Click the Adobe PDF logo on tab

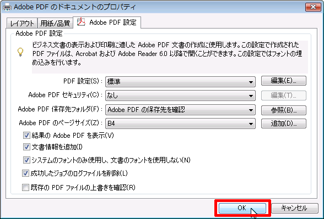pos(81,22)
